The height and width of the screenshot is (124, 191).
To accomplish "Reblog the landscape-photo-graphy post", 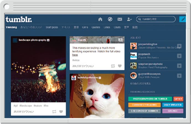I will coord(54,112).
